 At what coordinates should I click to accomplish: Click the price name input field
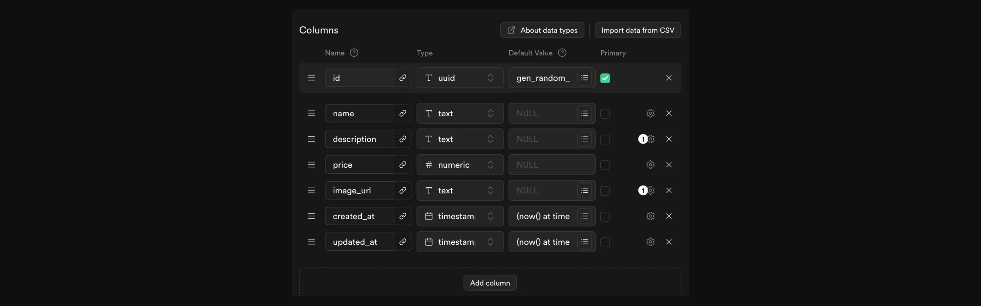tap(360, 165)
